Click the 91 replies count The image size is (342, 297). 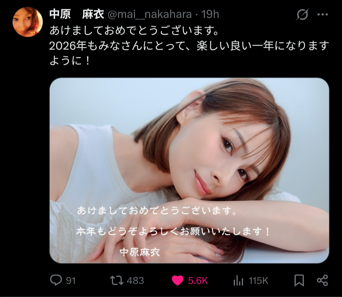(71, 280)
